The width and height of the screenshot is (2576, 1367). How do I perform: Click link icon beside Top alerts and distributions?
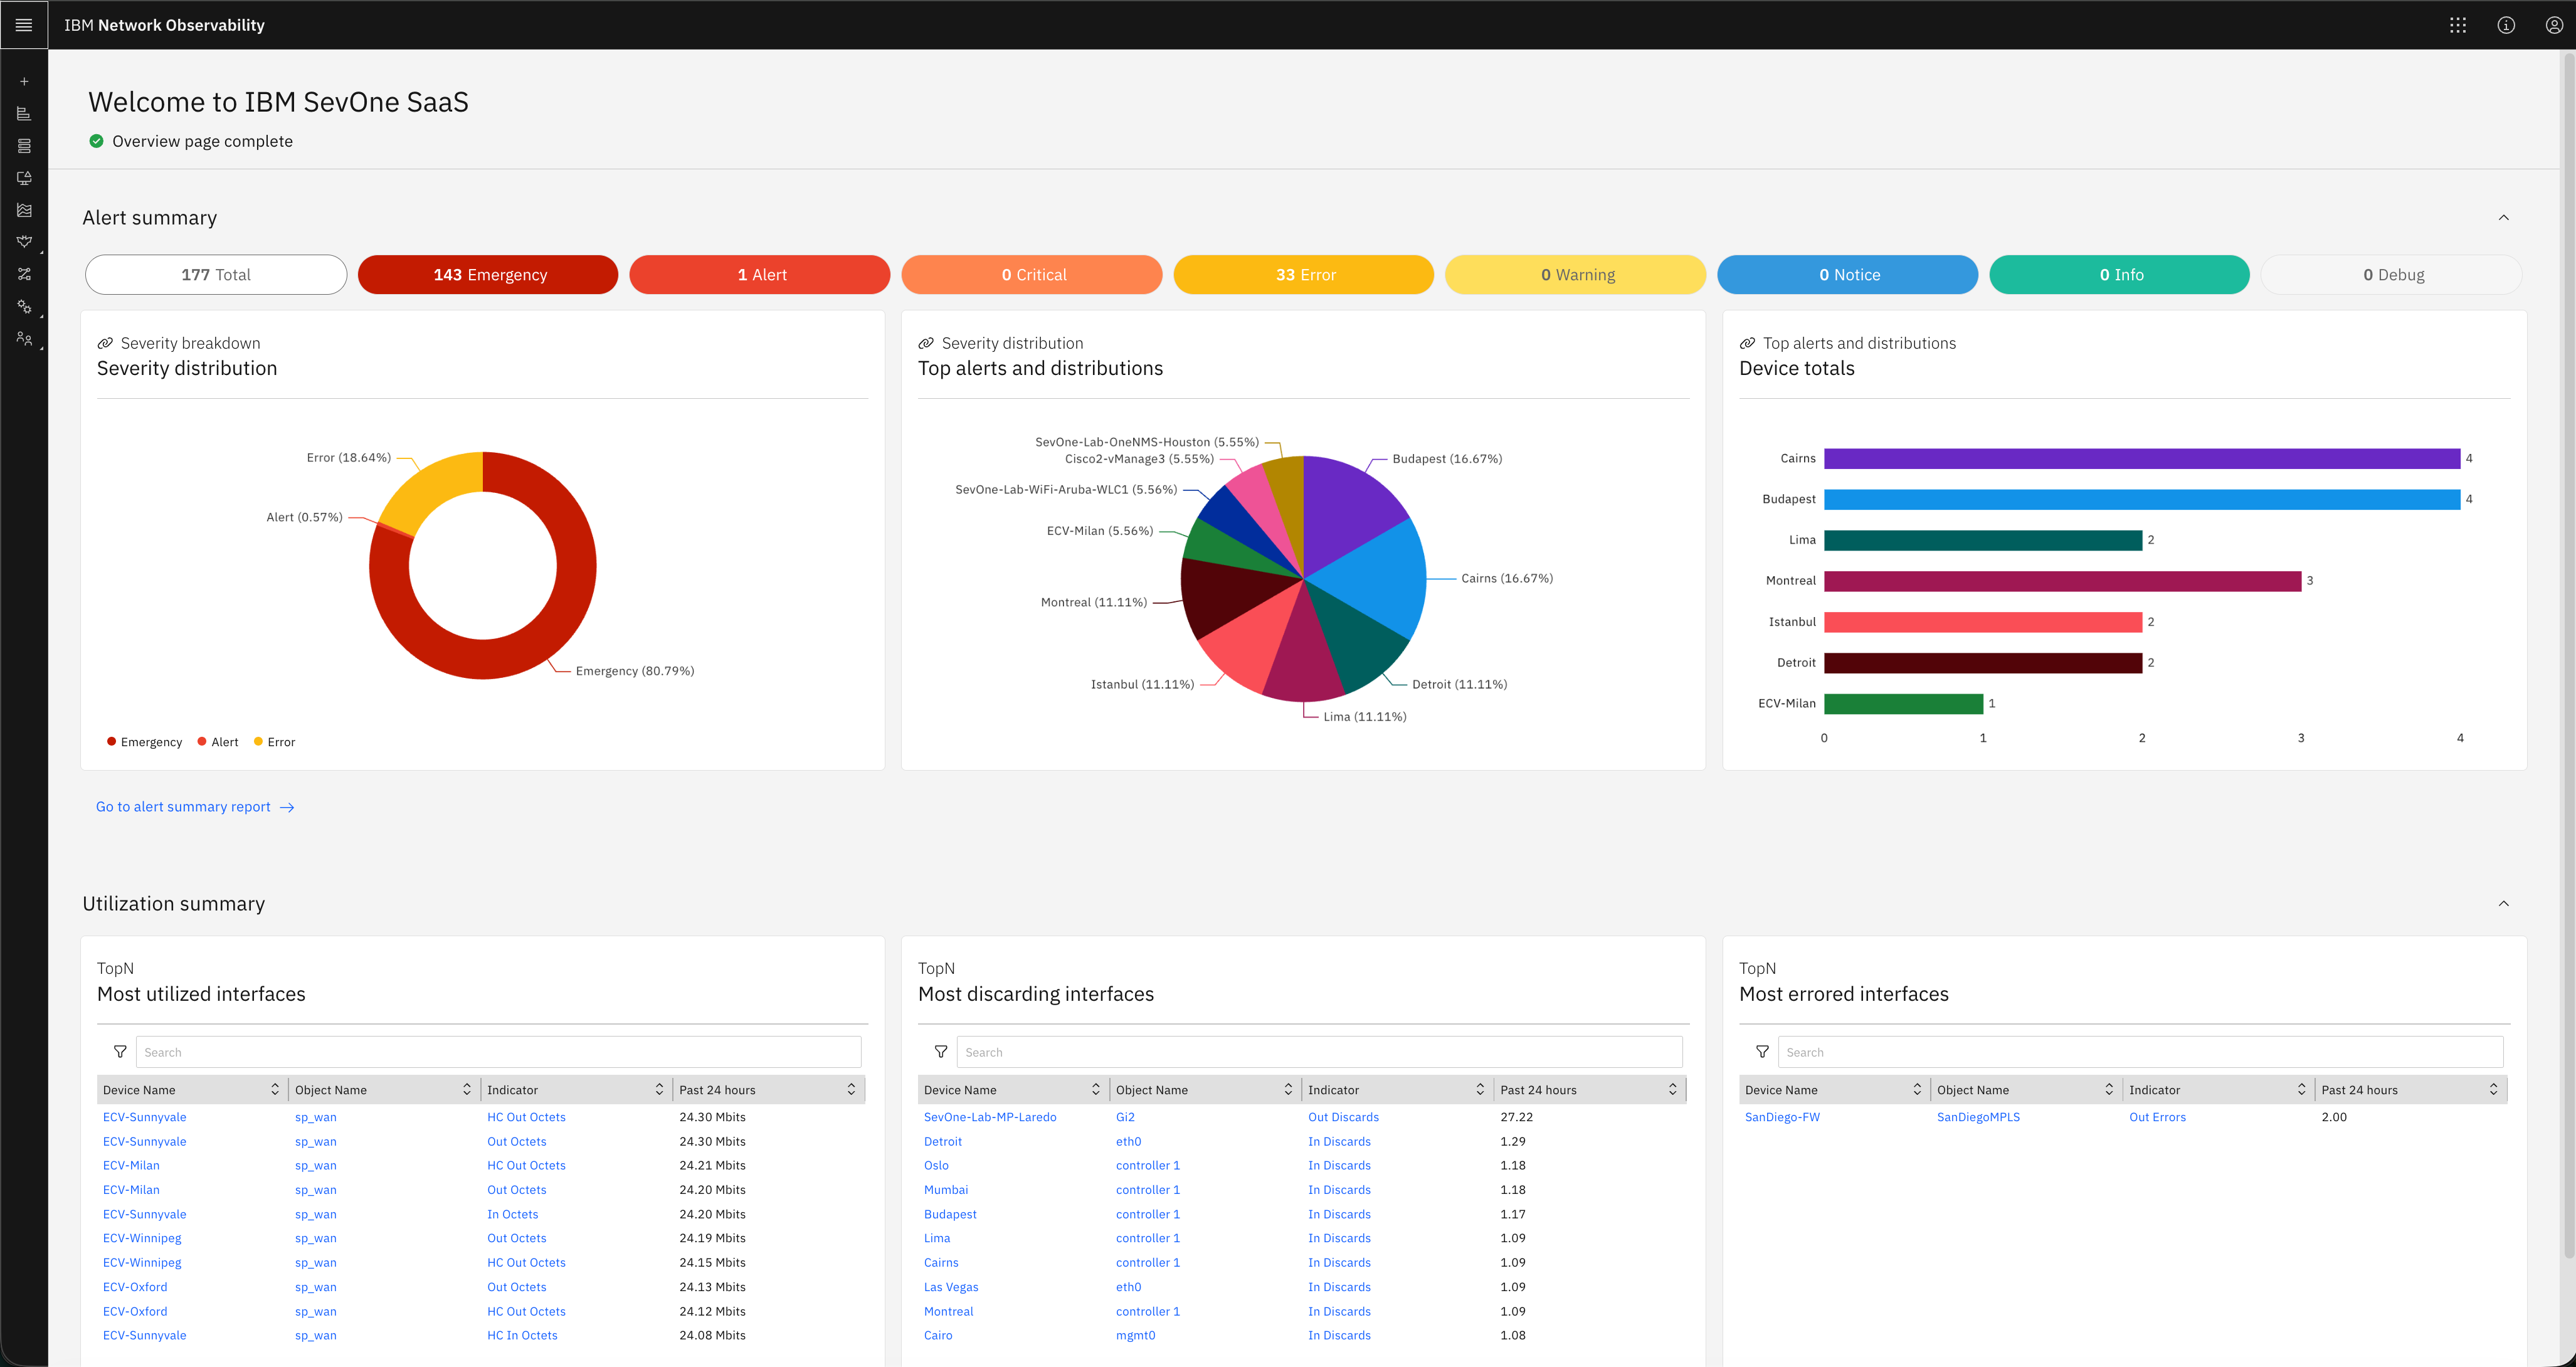1747,343
